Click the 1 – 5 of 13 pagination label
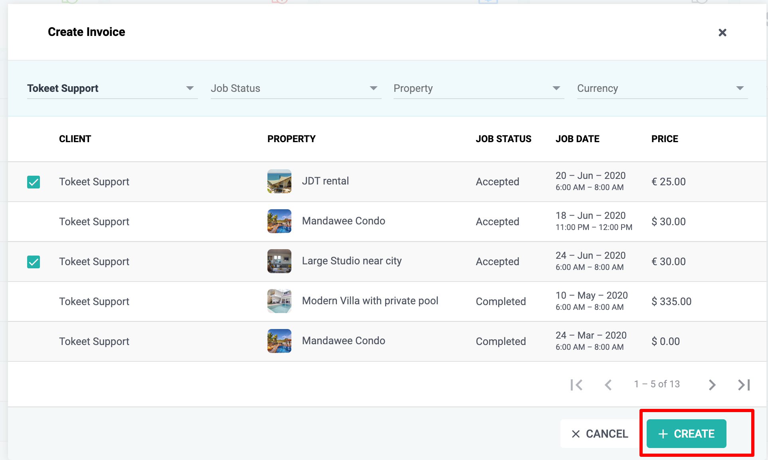This screenshot has height=460, width=768. click(x=657, y=384)
